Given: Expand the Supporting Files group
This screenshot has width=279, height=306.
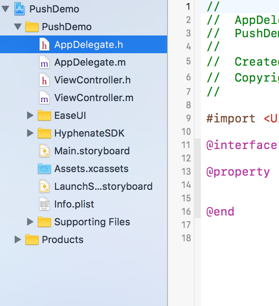Looking at the screenshot, I should [30, 222].
